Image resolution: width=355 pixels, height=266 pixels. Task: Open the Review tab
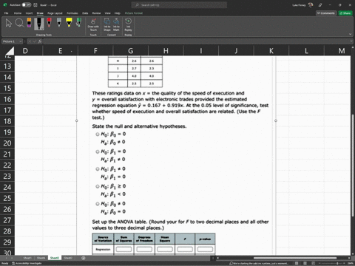pyautogui.click(x=96, y=13)
